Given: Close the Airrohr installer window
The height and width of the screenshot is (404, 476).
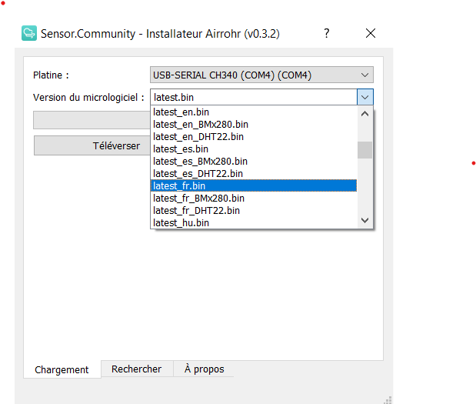Looking at the screenshot, I should pos(371,33).
